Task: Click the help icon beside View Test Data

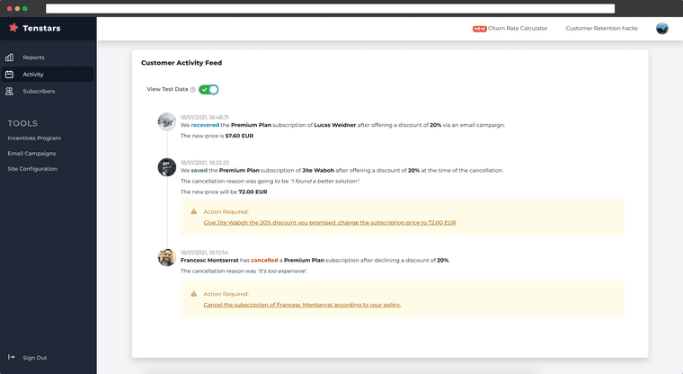Action: [192, 90]
